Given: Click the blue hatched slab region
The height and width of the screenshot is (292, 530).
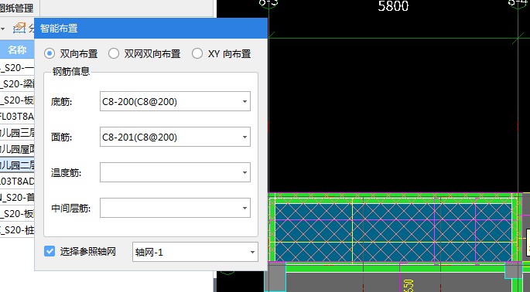Looking at the screenshot, I should click(393, 233).
